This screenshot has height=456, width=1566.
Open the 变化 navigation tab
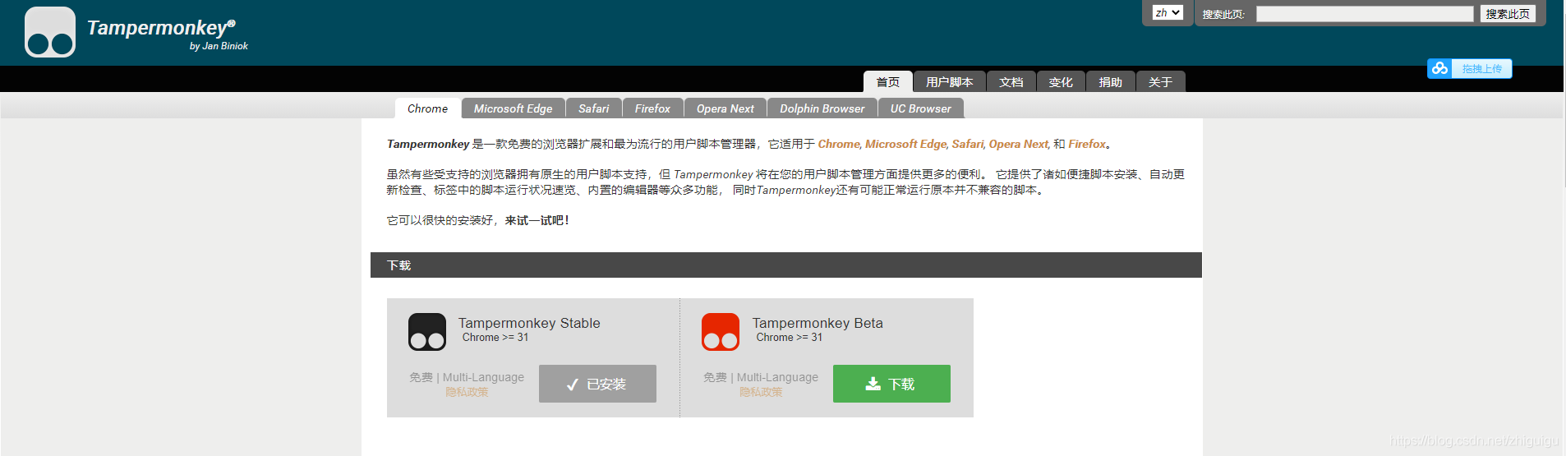point(1061,81)
